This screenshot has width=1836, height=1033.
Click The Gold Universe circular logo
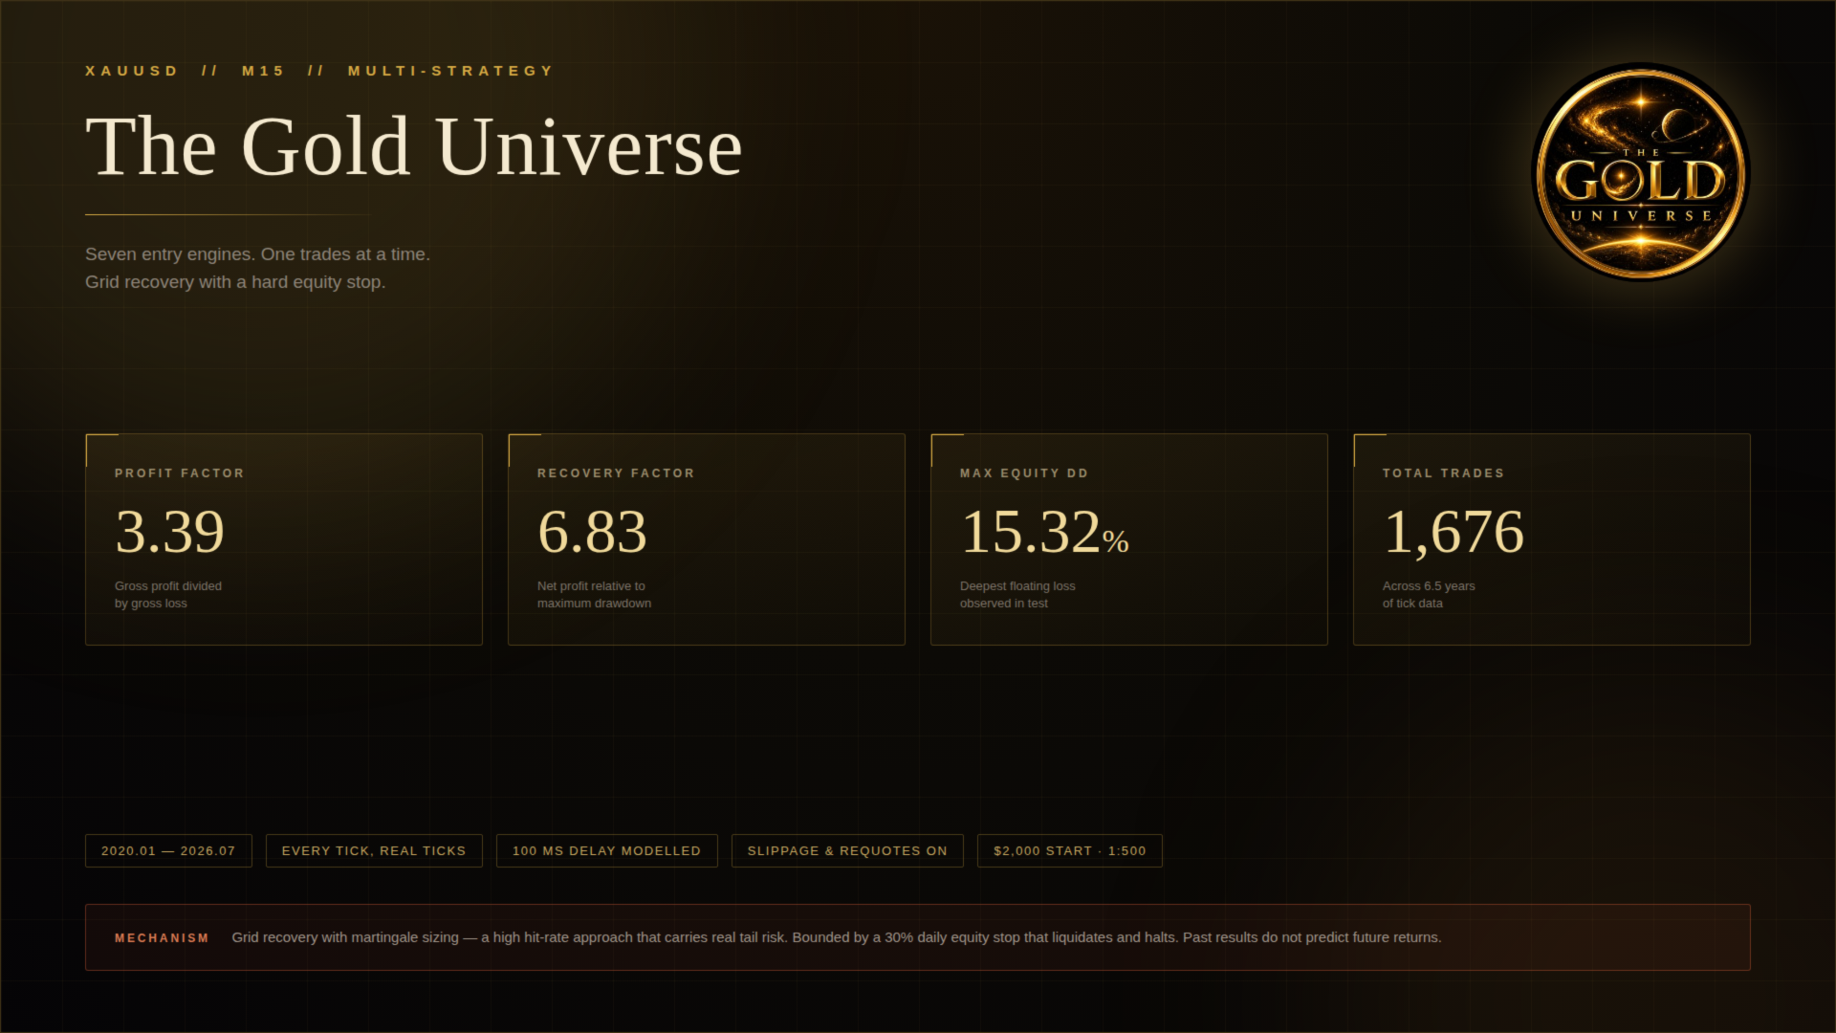1641,173
